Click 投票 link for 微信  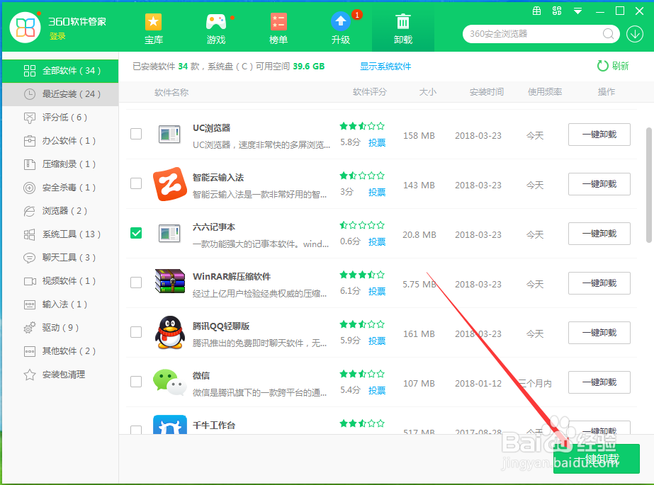click(x=377, y=391)
